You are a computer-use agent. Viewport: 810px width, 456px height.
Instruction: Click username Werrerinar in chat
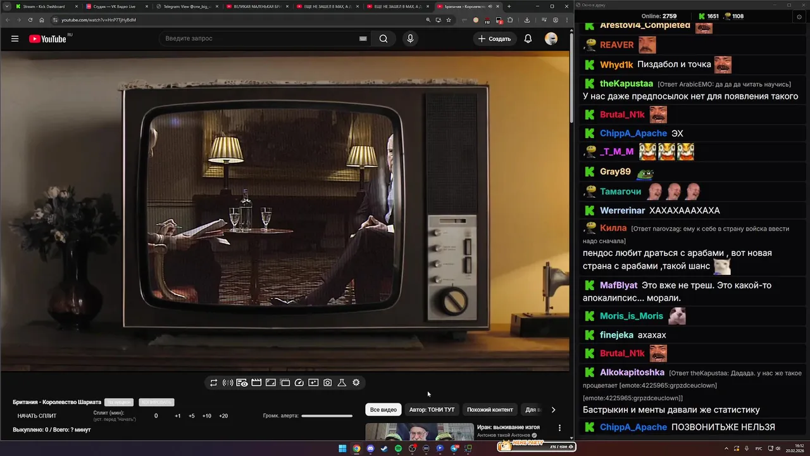point(623,210)
